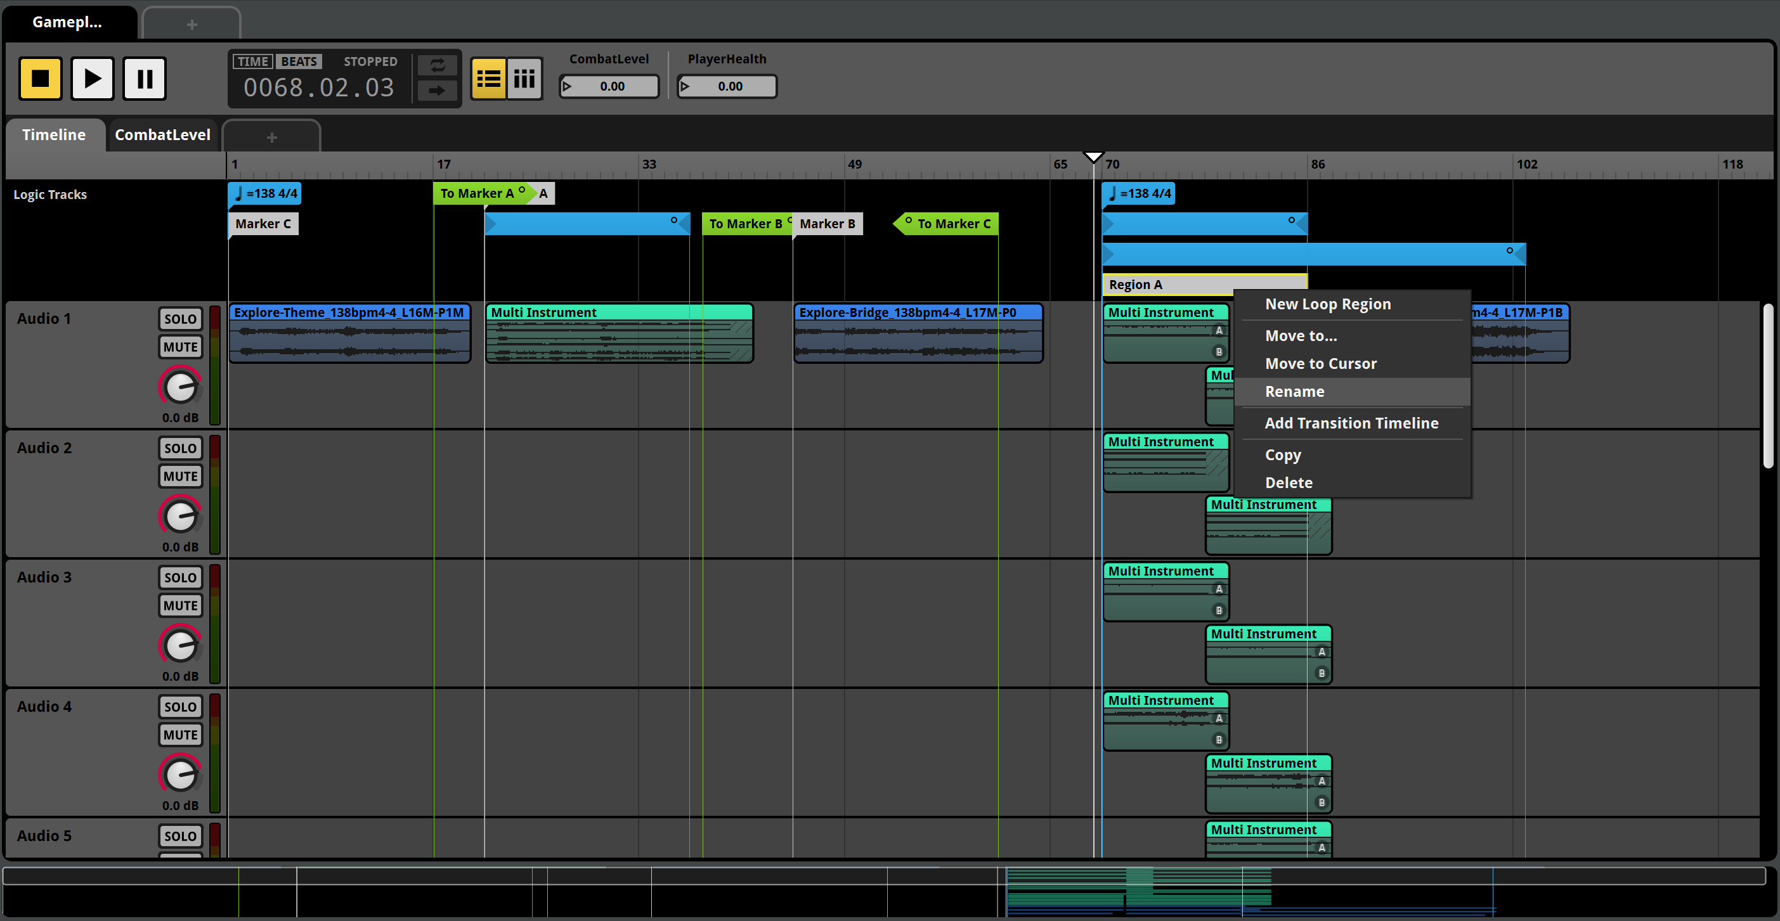Click the CombatLevel parameter value field
The width and height of the screenshot is (1780, 921).
tap(609, 86)
